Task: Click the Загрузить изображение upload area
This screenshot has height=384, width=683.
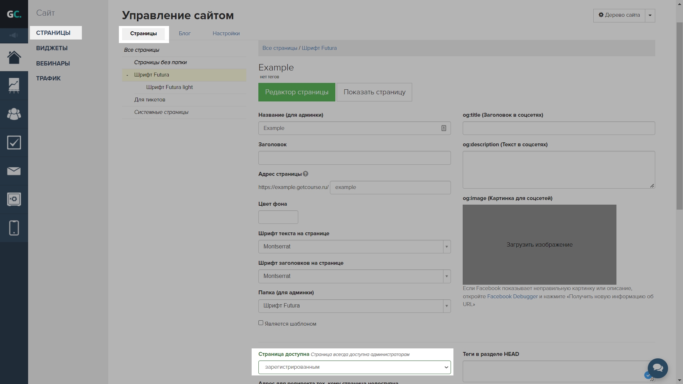Action: coord(539,244)
